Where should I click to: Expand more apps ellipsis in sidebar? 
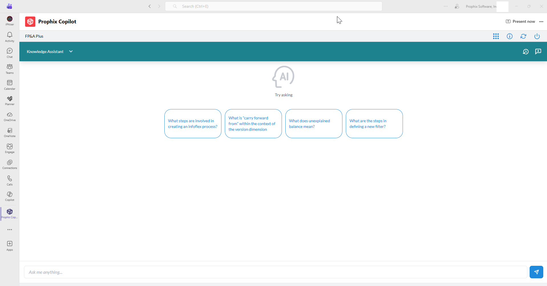tap(10, 230)
